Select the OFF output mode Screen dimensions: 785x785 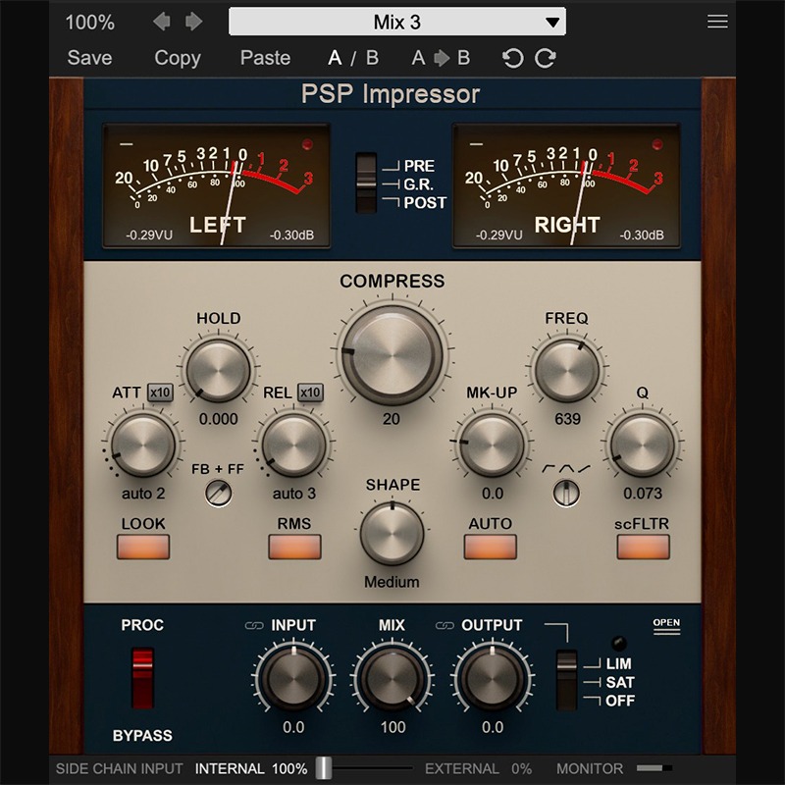tap(620, 701)
